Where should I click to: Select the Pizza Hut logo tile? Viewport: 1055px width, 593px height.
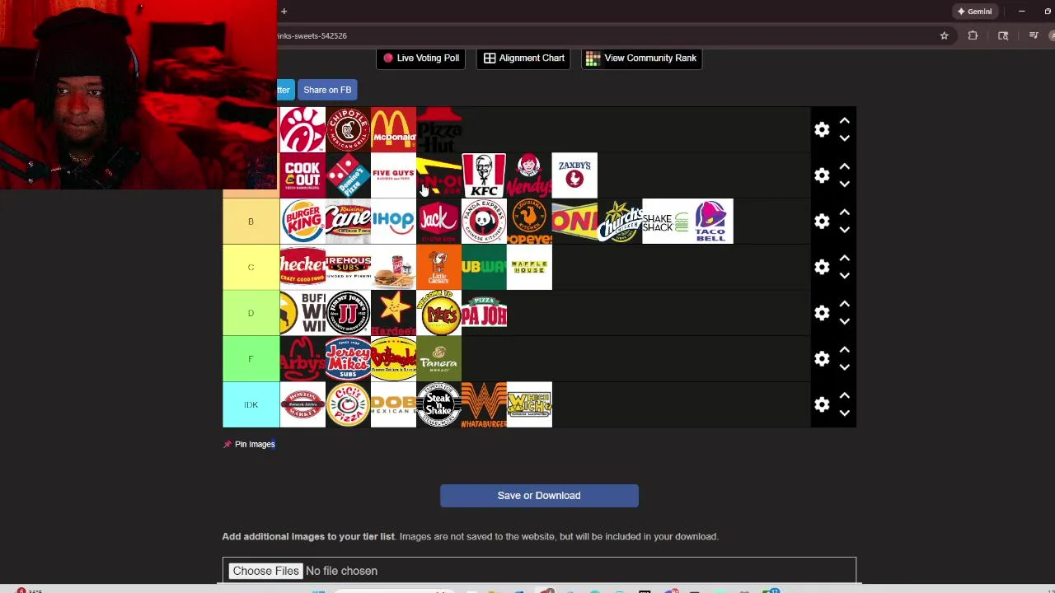click(438, 129)
